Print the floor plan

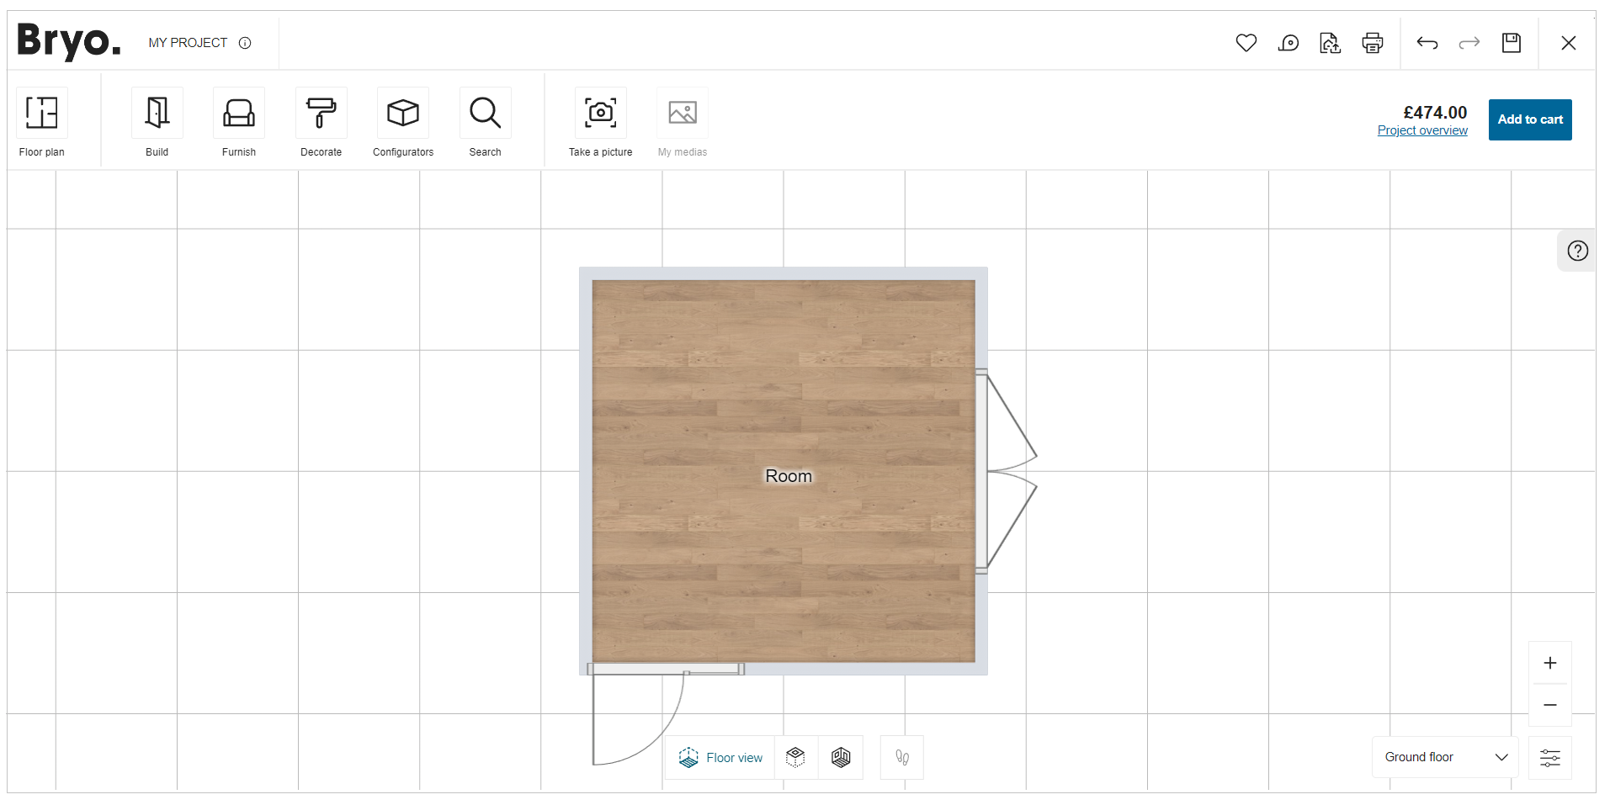[1371, 42]
